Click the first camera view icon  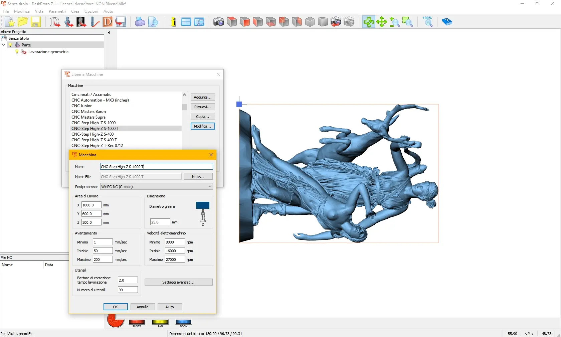219,22
